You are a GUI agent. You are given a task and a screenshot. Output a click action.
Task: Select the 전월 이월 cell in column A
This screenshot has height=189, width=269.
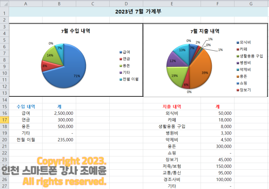[x=26, y=140]
